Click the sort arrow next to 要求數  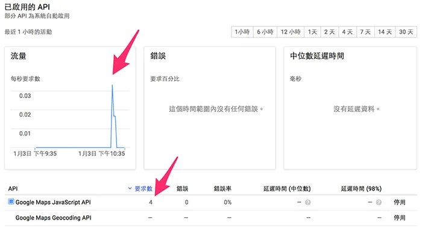pyautogui.click(x=130, y=188)
